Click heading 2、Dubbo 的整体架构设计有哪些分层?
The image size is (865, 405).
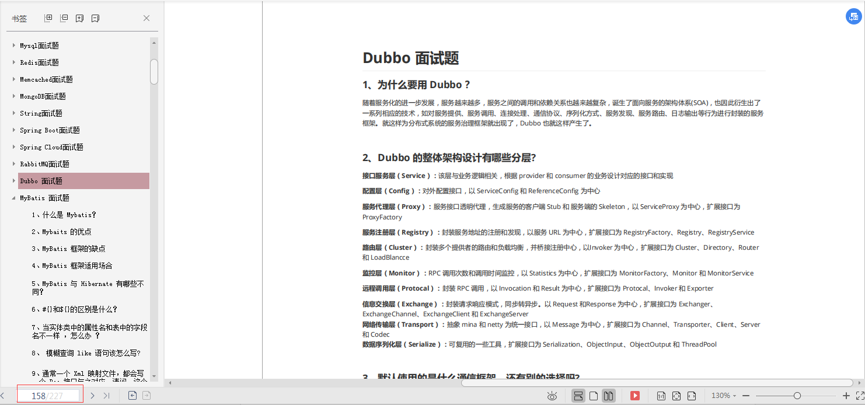[449, 158]
